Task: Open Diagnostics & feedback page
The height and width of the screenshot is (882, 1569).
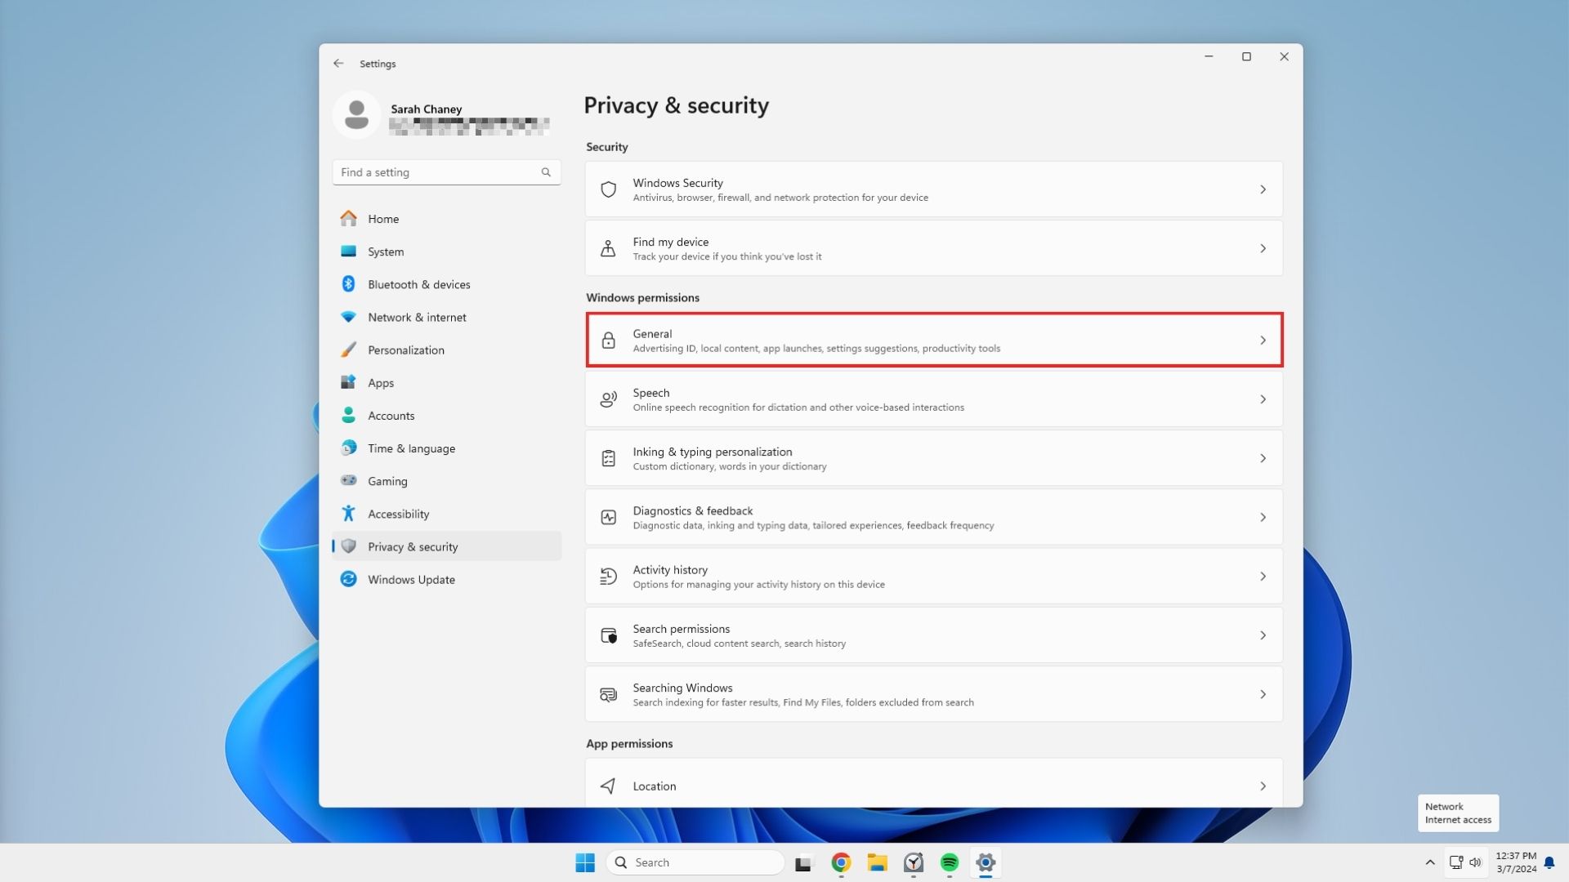Action: (934, 517)
